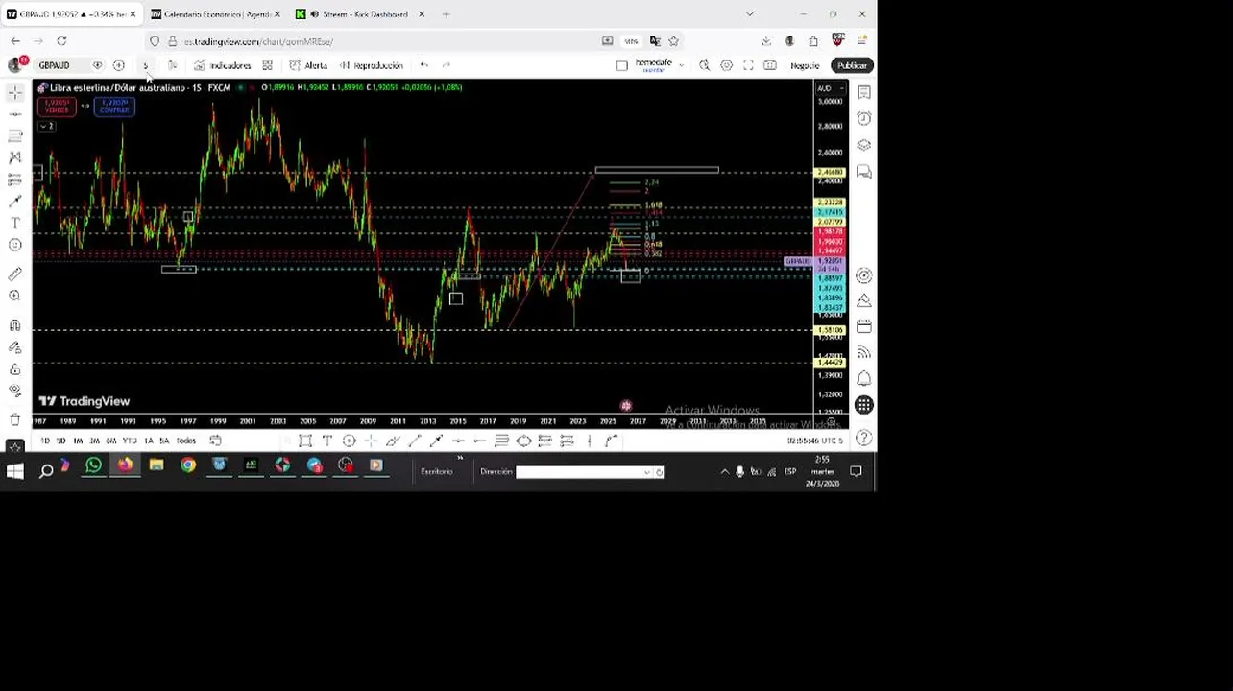Select the 1M time range
Screen dimensions: 1233x691
[x=78, y=441]
